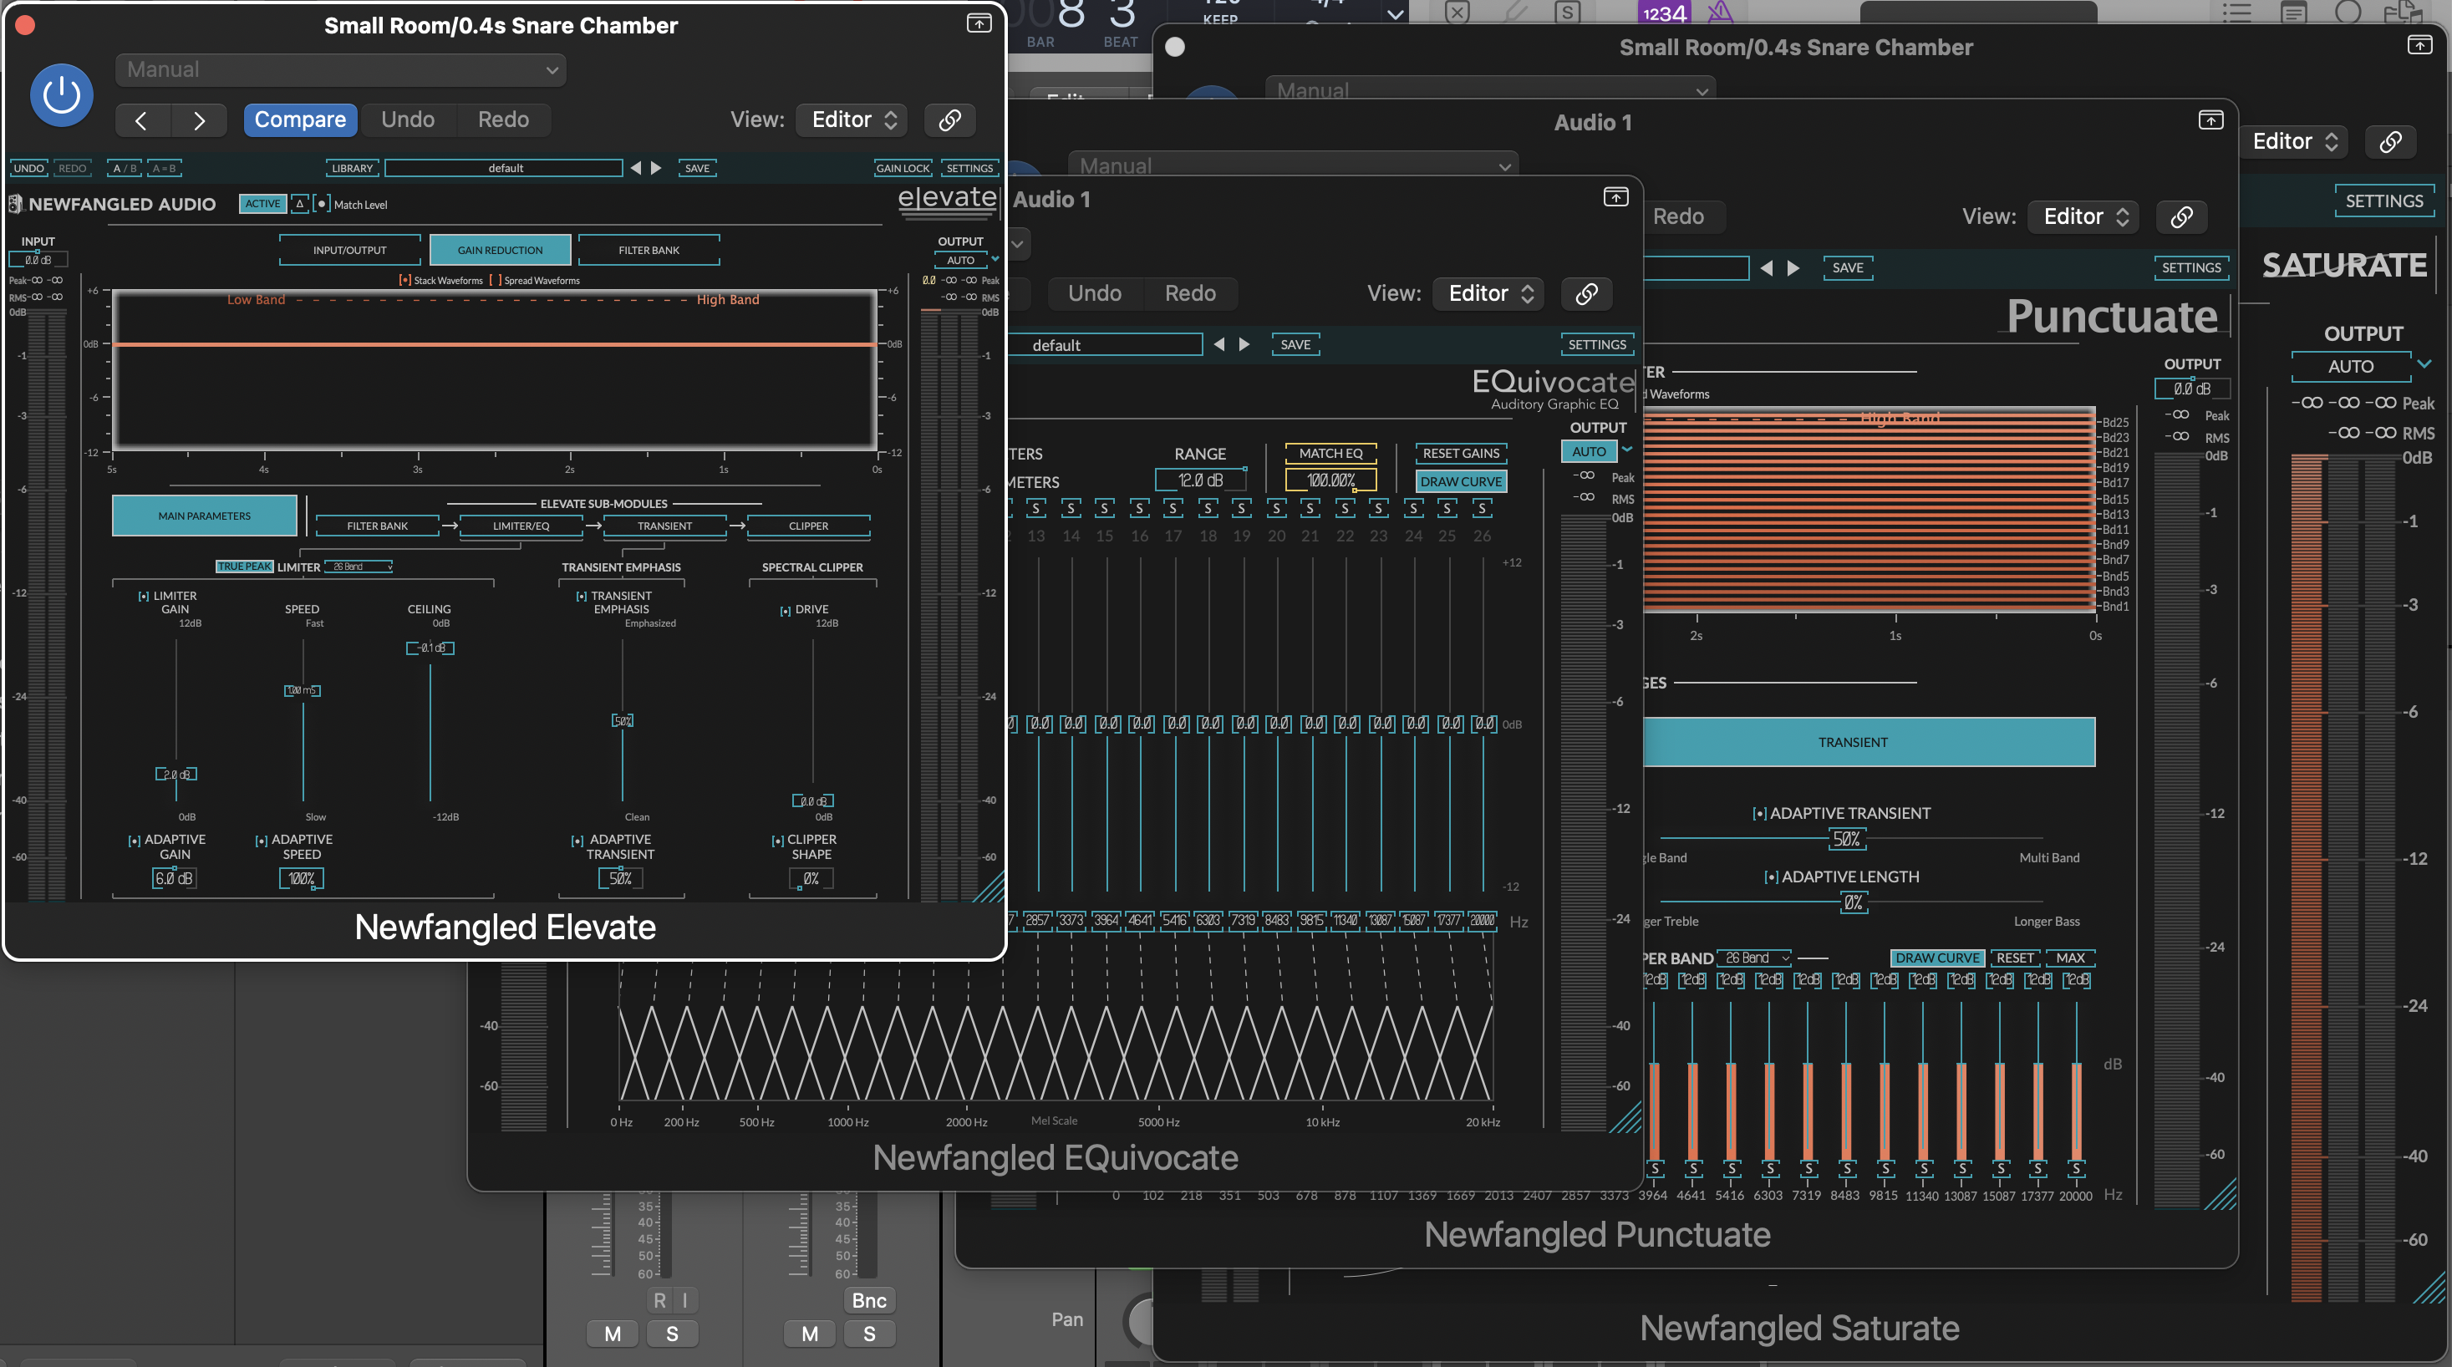The height and width of the screenshot is (1367, 2452).
Task: Solo Punctuate band at 3964 Hz
Action: pyautogui.click(x=1656, y=1168)
